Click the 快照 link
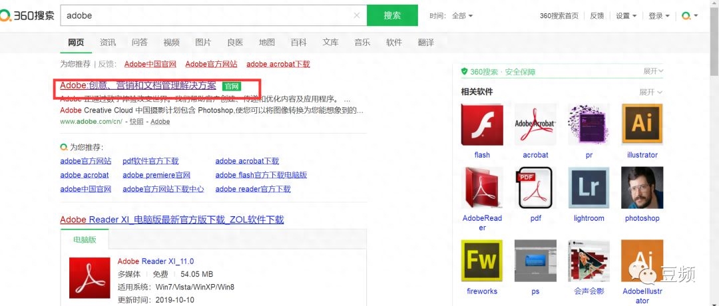The width and height of the screenshot is (719, 306). point(136,121)
